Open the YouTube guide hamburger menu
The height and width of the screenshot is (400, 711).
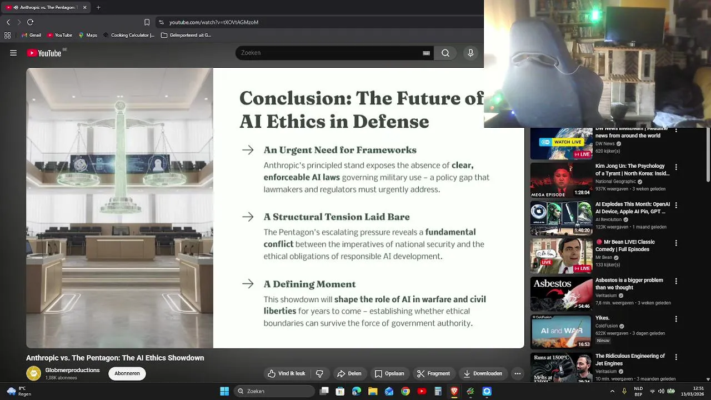(x=13, y=53)
